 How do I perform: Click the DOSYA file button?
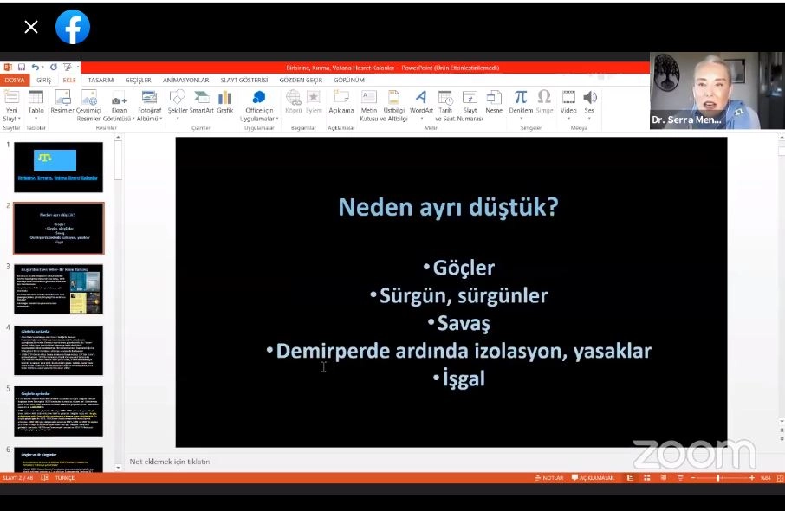click(x=15, y=80)
